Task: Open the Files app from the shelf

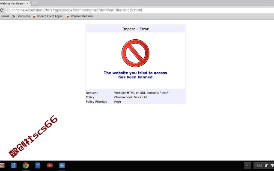Action: [x=62, y=165]
